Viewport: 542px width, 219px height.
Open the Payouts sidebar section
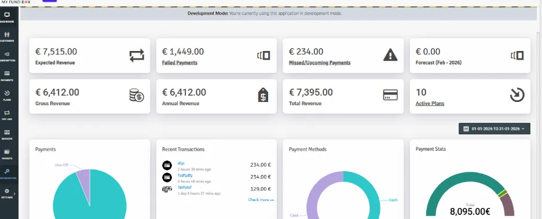click(8, 154)
